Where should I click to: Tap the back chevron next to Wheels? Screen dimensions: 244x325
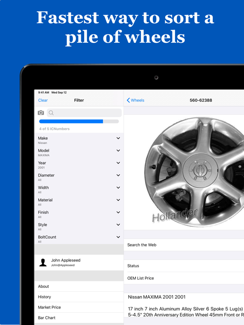pos(128,100)
